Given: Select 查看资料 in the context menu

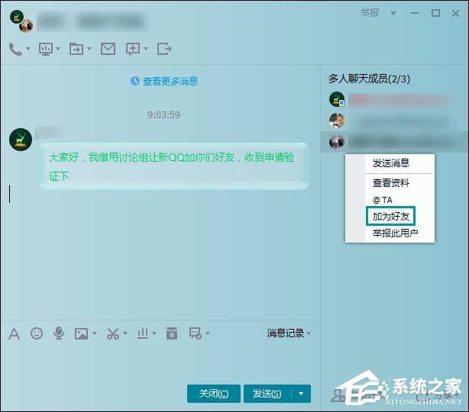Looking at the screenshot, I should 390,183.
